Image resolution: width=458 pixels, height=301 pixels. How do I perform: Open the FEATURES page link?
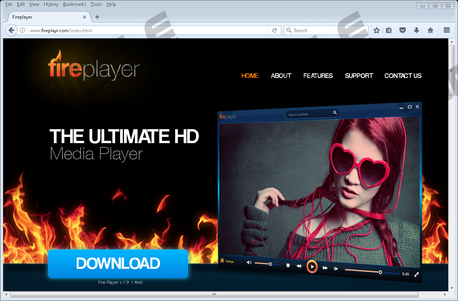(318, 76)
